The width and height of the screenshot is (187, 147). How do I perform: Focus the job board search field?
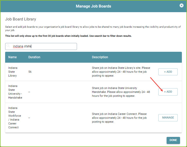tap(41, 46)
